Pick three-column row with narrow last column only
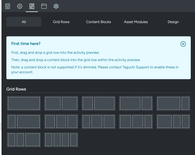Screen dimensions: 195x155 (136, 122)
